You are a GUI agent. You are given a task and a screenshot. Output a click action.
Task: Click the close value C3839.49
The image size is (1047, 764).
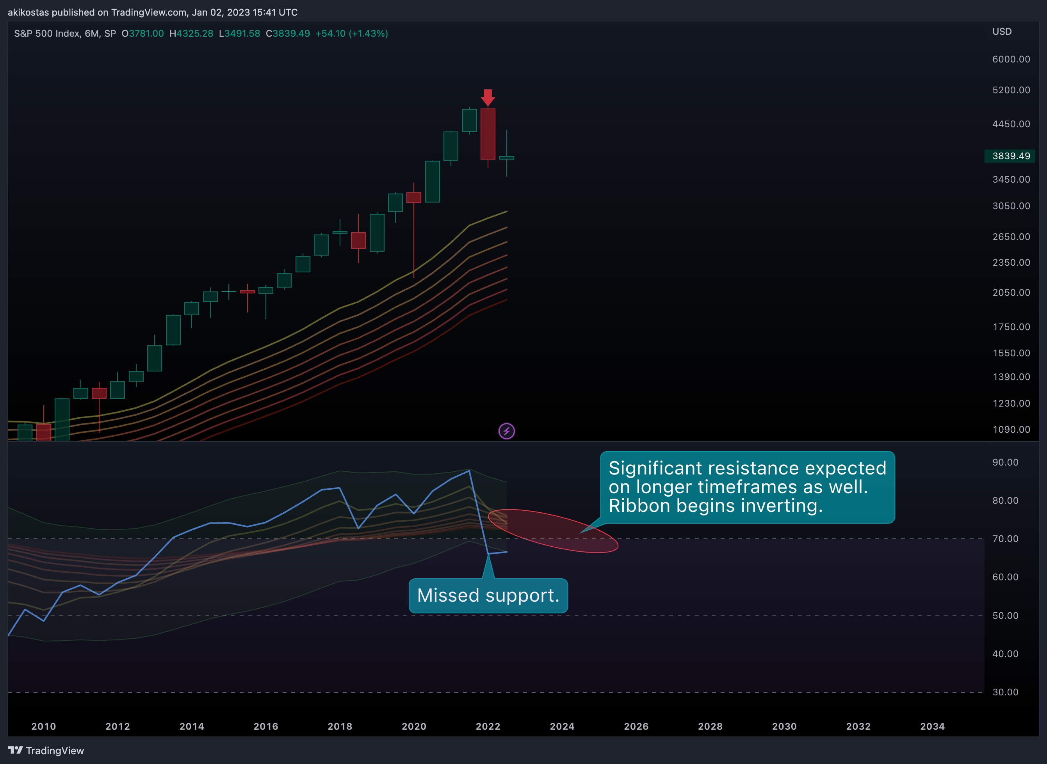point(288,33)
